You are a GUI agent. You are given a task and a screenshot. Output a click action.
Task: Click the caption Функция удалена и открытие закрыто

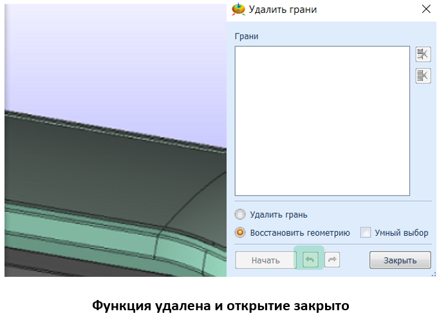click(x=220, y=304)
